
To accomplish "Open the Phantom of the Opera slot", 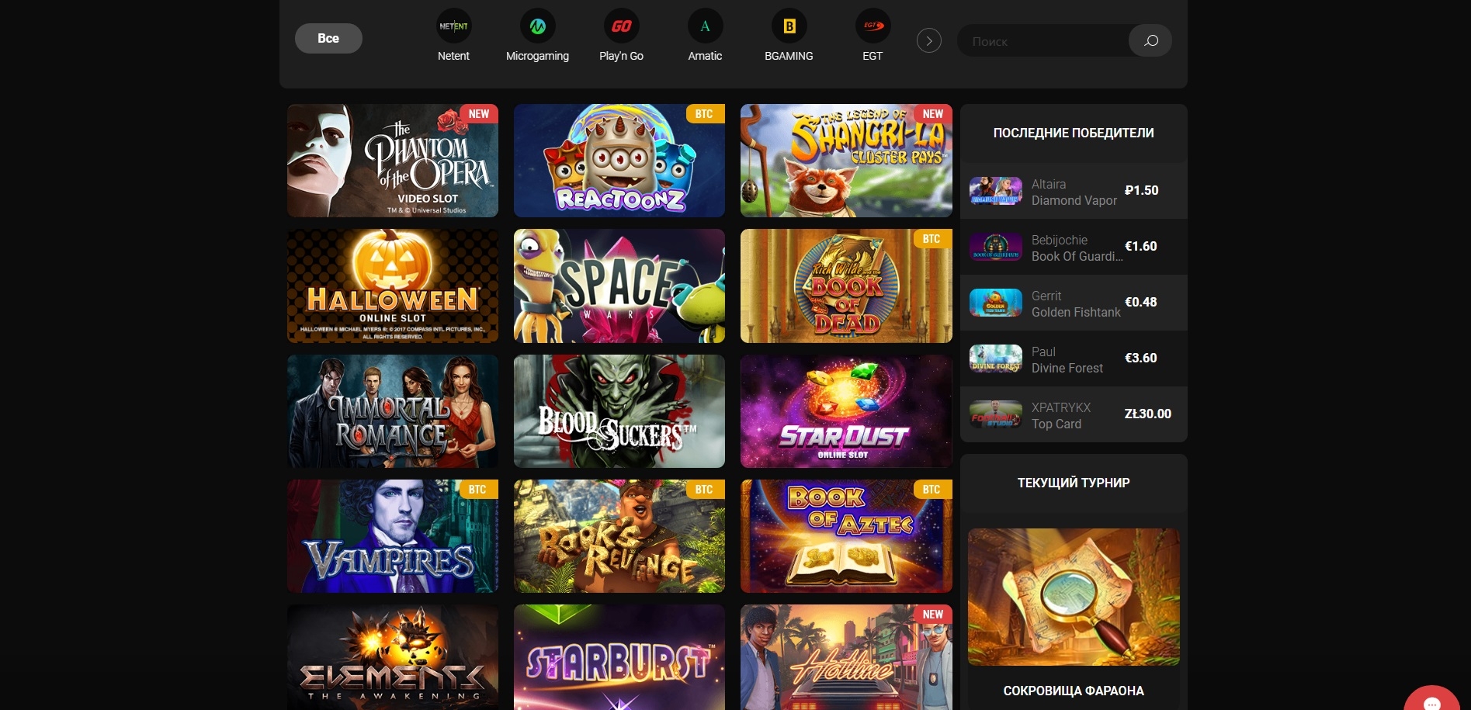I will (x=393, y=161).
